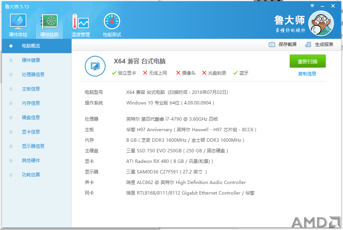The height and width of the screenshot is (230, 343).
Task: Click the 保存截屏 camera icon
Action: (x=272, y=44)
